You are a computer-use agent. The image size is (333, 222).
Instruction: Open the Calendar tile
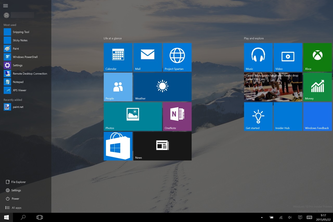pos(118,57)
